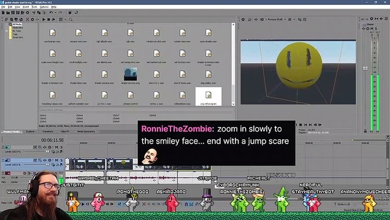Viewport: 390px width, 220px height.
Task: Start media preview in Project Media toolbar
Action: click(44, 20)
